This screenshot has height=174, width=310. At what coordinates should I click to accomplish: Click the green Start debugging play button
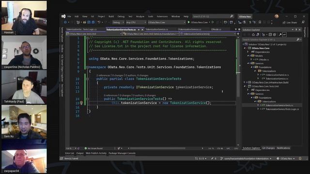click(189, 22)
